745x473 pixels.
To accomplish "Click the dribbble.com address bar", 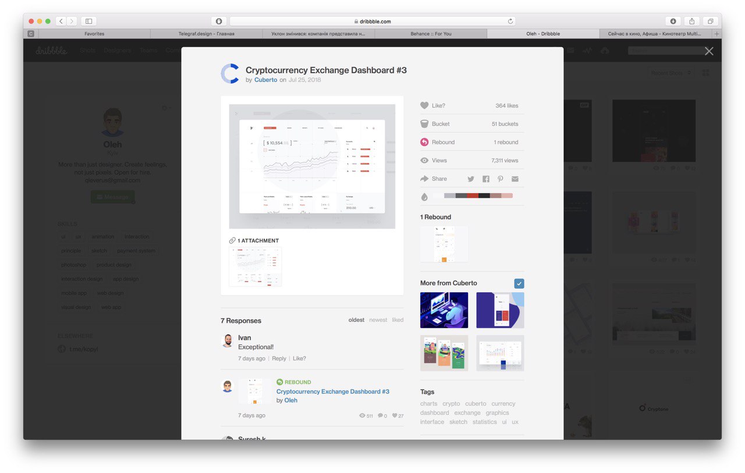I will pos(372,21).
